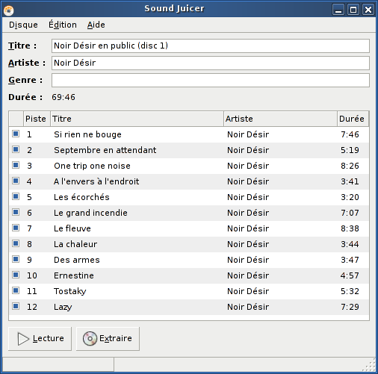
Task: Click the Sound Juicer window icon
Action: [x=9, y=10]
